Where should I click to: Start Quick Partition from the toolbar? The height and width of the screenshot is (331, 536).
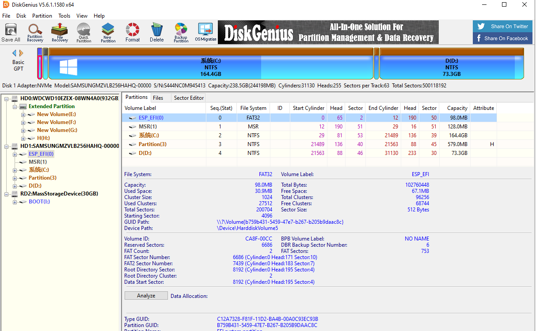[84, 33]
